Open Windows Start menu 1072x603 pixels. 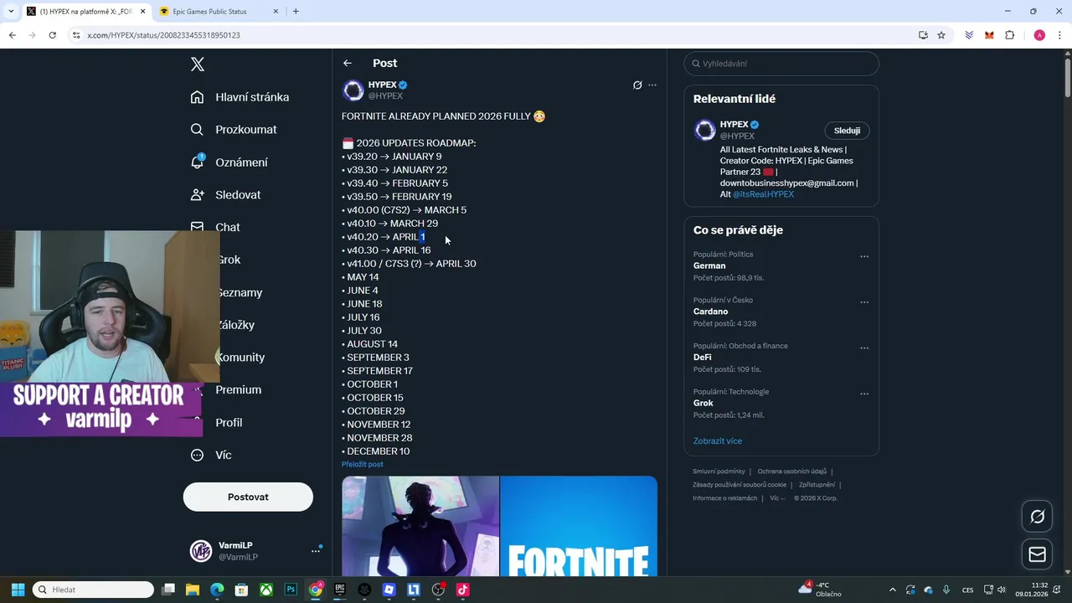tap(18, 590)
